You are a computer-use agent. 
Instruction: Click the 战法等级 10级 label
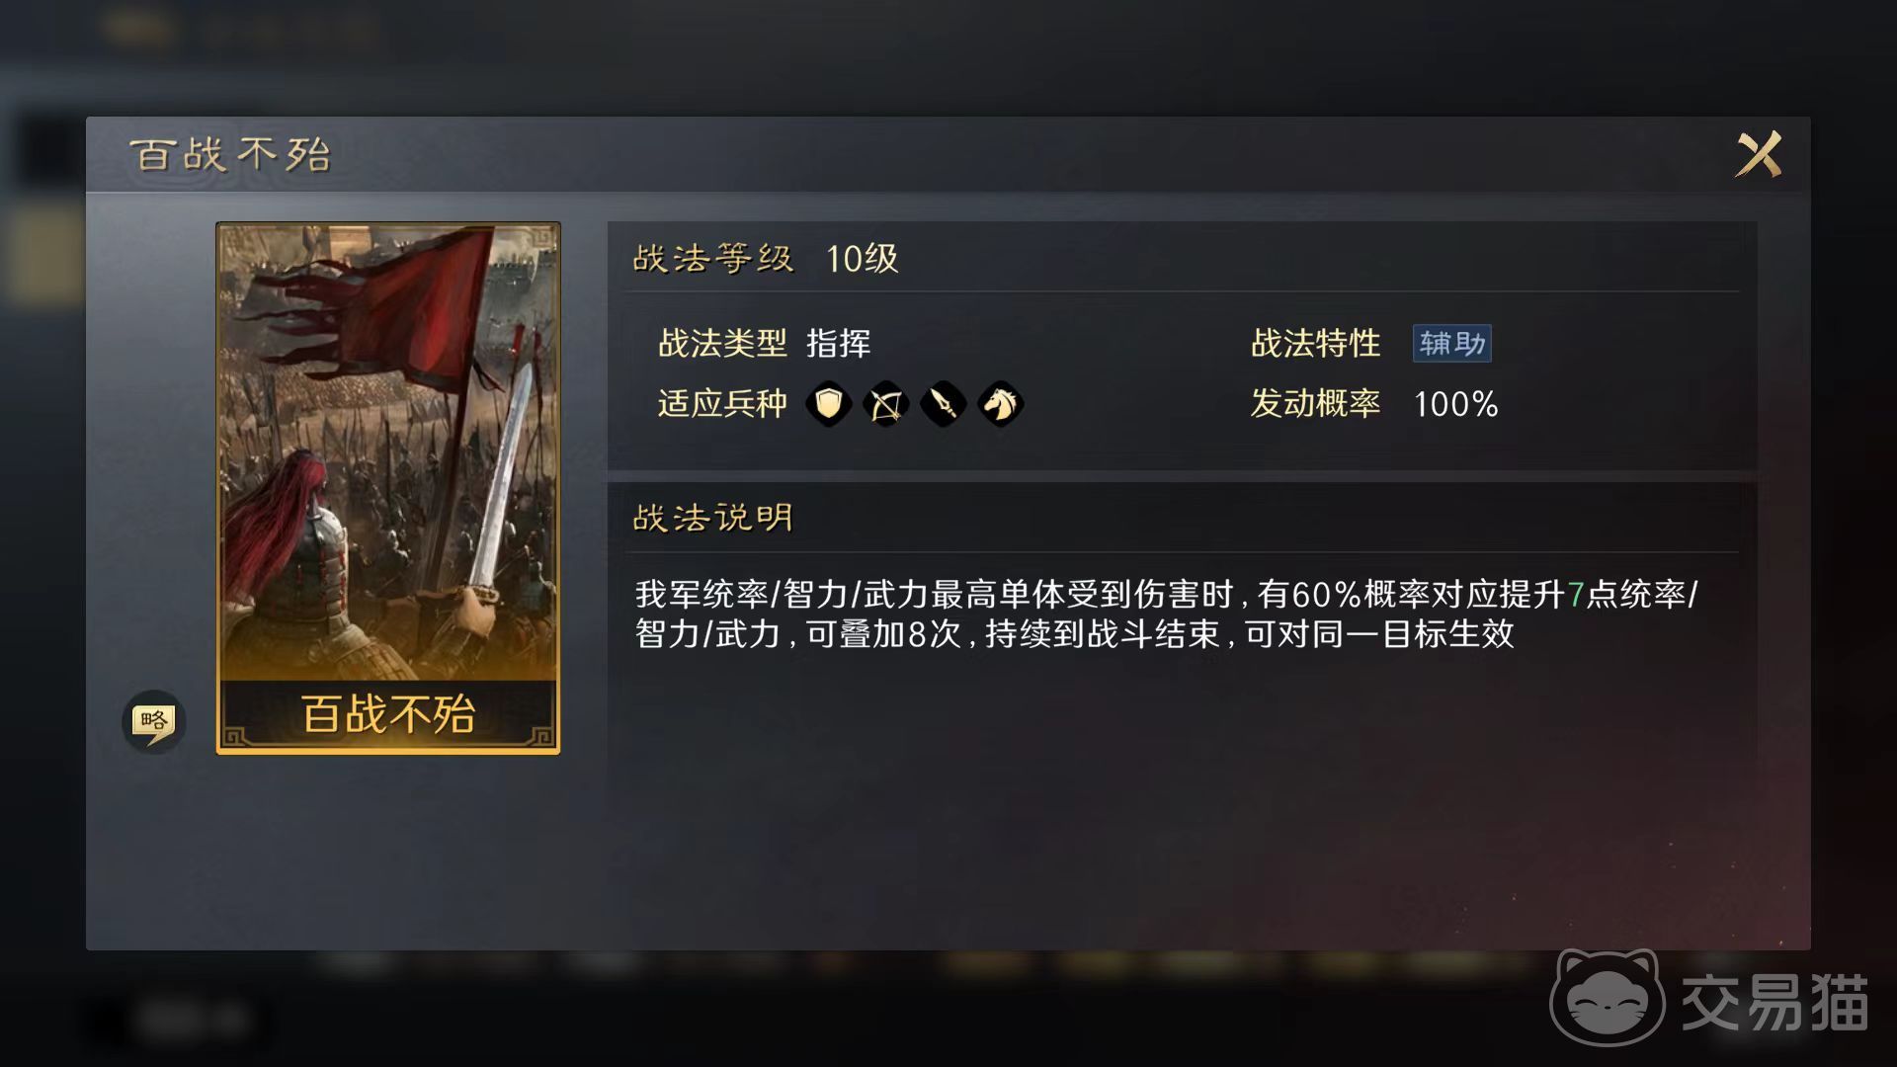[766, 259]
